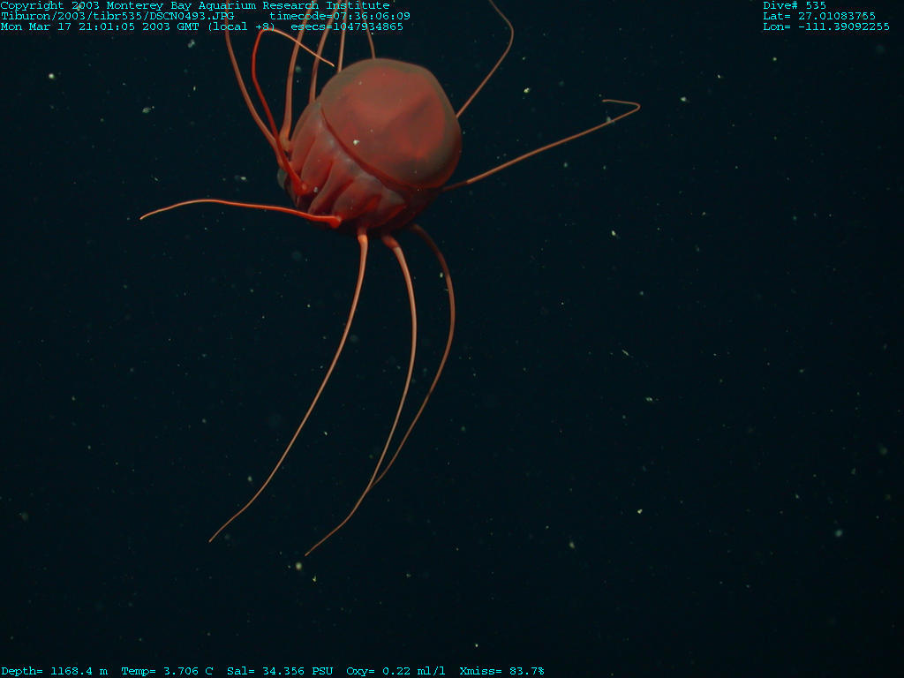
Task: Click the Temp= 3.706 C reading
Action: pos(167,671)
